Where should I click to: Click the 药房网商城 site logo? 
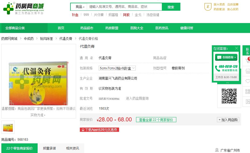click(23, 8)
